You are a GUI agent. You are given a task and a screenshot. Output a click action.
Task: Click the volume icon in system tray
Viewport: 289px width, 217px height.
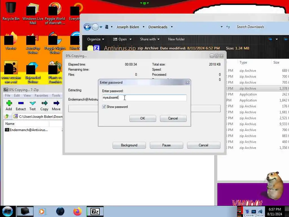tap(260, 211)
